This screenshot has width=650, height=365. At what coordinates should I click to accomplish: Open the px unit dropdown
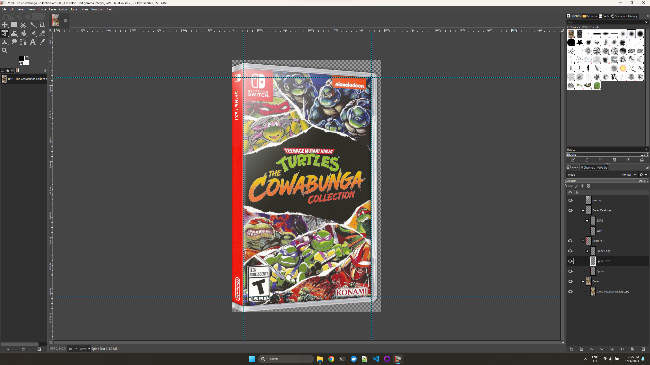[x=73, y=349]
